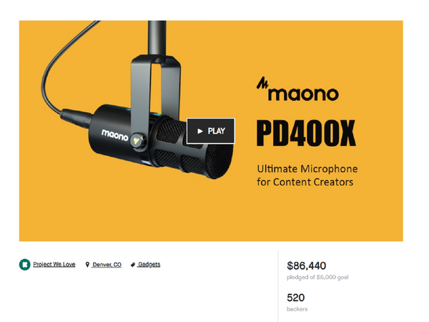The height and width of the screenshot is (322, 429).
Task: Select the 520 backers count
Action: click(x=296, y=298)
